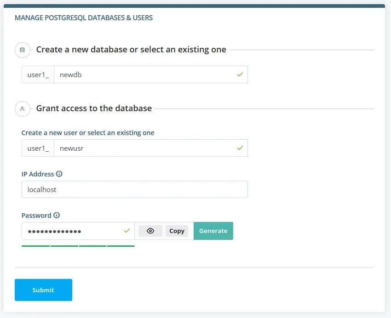The image size is (391, 318).
Task: Submit the database and user form
Action: point(43,290)
